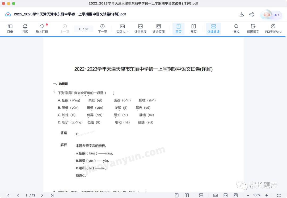Go to next page in bottom bar
The height and width of the screenshot is (198, 287).
click(x=42, y=195)
